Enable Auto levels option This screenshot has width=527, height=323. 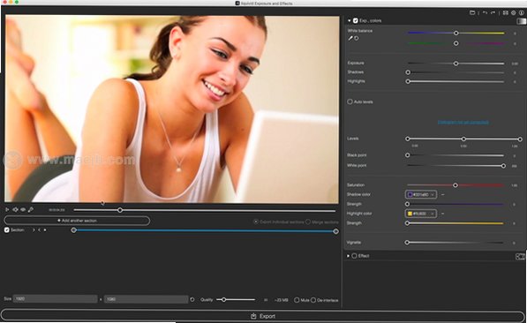350,101
